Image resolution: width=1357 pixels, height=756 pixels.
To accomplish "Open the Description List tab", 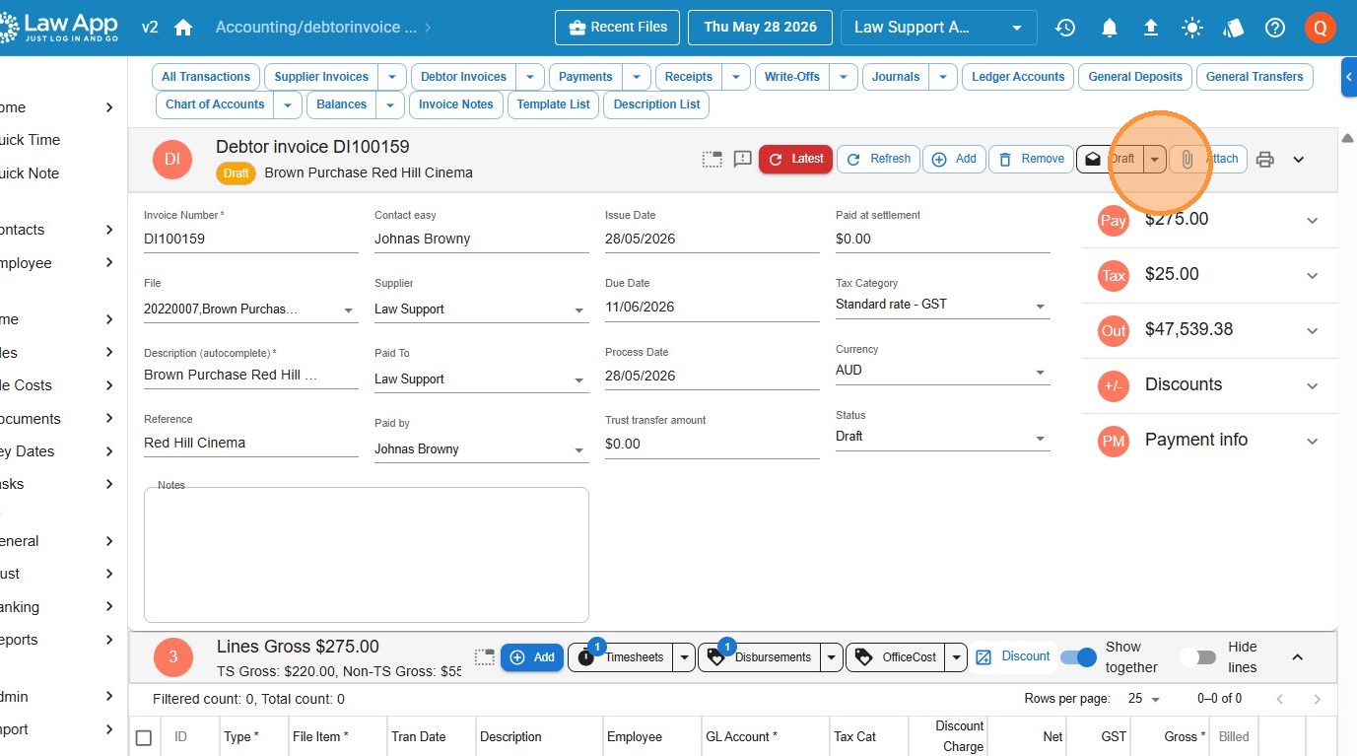I will [x=656, y=104].
